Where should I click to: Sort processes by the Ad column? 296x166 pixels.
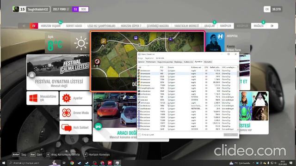click(148, 67)
